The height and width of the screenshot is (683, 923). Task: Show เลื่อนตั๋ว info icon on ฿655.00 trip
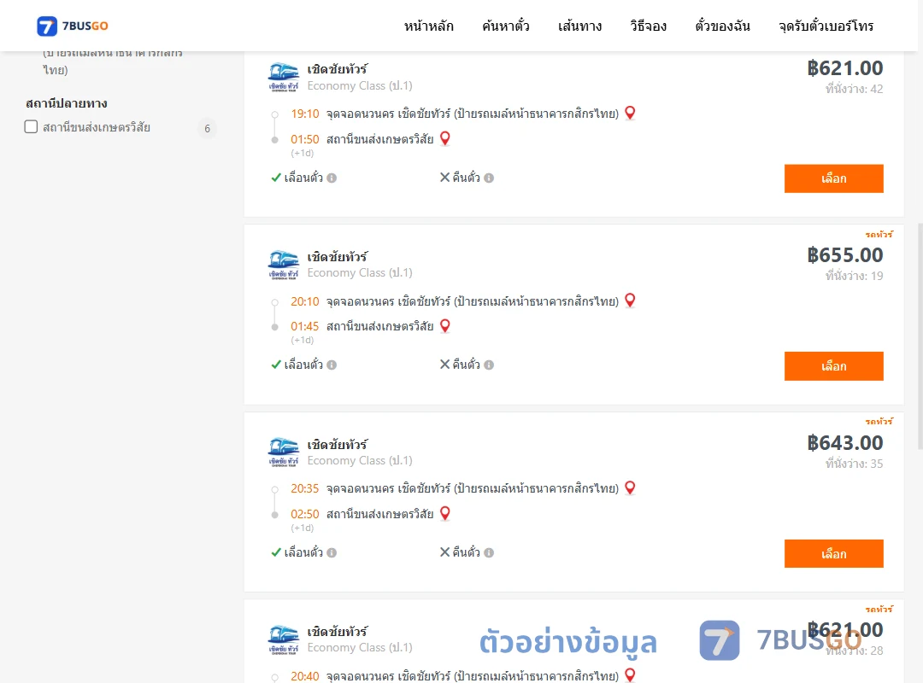tap(332, 365)
